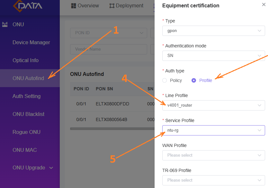Open the Type dropdown showing gpon

[x=214, y=31]
